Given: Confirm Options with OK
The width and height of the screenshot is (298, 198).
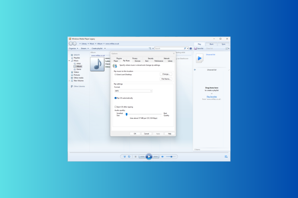Looking at the screenshot, I should point(135,134).
